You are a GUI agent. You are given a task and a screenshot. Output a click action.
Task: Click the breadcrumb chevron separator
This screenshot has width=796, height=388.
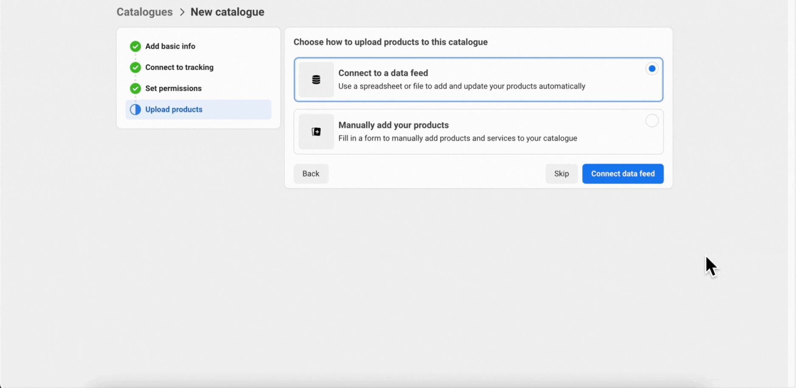(182, 12)
